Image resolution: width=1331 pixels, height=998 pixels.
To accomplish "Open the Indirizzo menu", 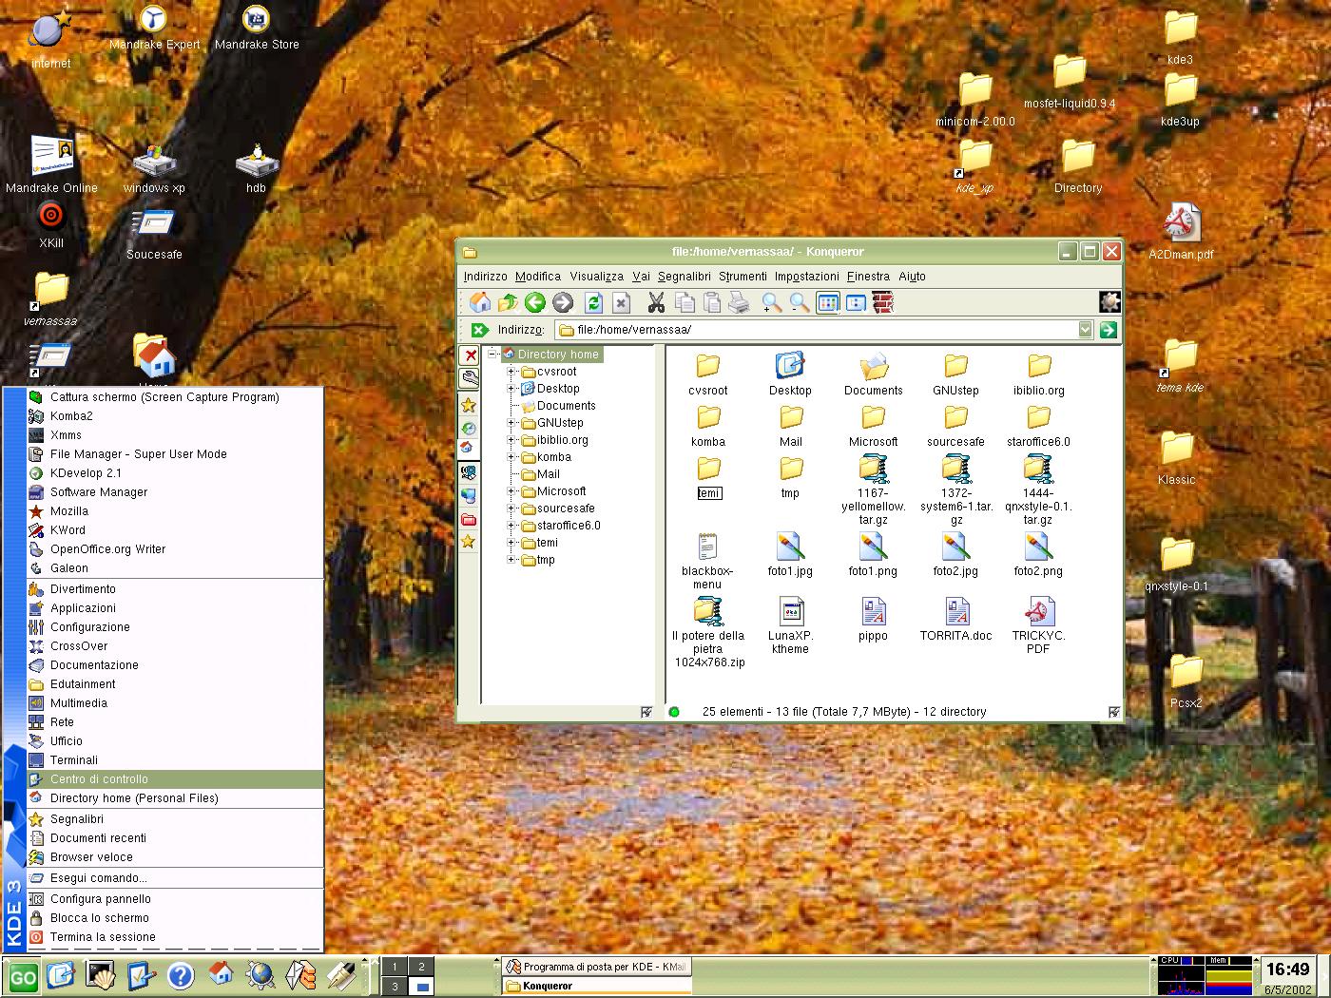I will click(x=485, y=277).
